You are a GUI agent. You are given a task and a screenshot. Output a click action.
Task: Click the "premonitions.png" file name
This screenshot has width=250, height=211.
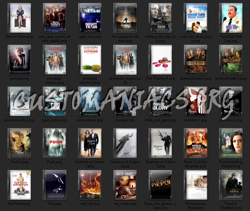[x=90, y=120]
